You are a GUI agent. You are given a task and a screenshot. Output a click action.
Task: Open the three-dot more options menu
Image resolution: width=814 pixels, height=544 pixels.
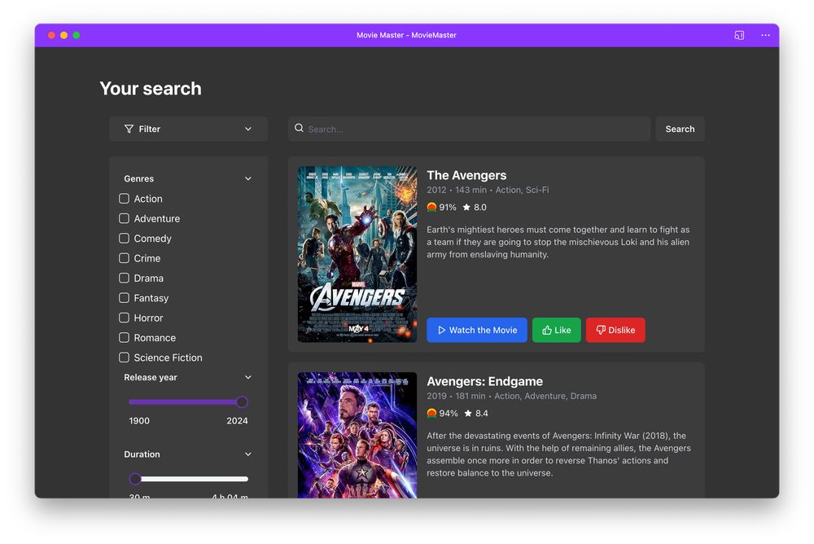(x=765, y=35)
